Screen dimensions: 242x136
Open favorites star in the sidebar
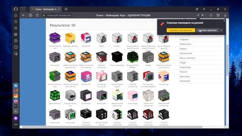coord(16,28)
